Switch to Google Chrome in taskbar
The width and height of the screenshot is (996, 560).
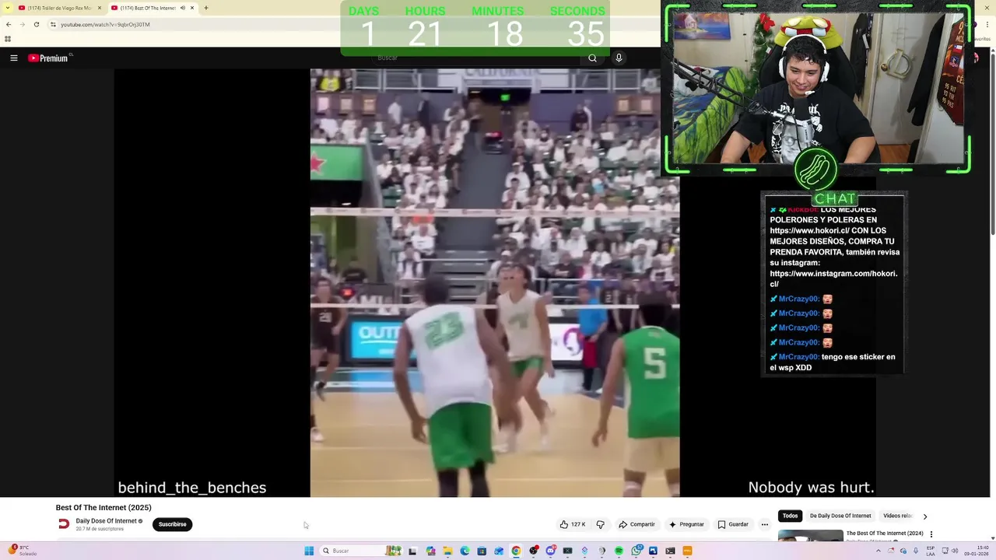pos(516,551)
